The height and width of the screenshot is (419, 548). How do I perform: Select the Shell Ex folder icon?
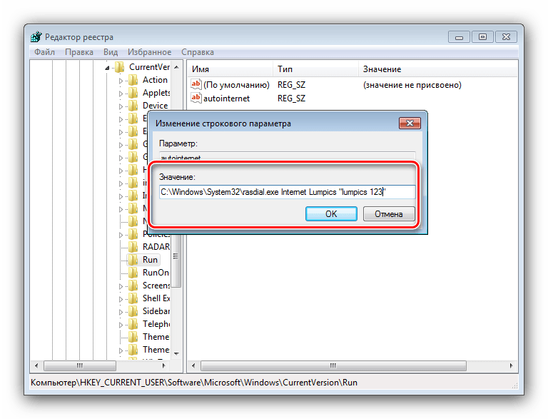tap(133, 298)
